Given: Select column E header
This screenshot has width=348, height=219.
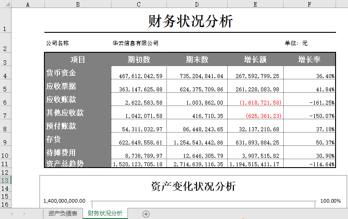Looking at the screenshot, I should 255,4.
